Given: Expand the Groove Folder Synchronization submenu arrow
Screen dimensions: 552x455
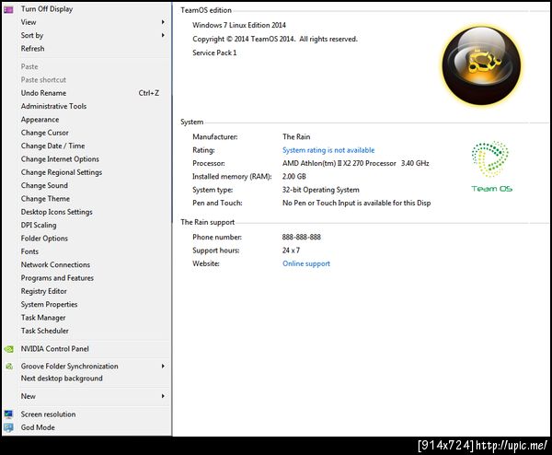Looking at the screenshot, I should (x=163, y=367).
